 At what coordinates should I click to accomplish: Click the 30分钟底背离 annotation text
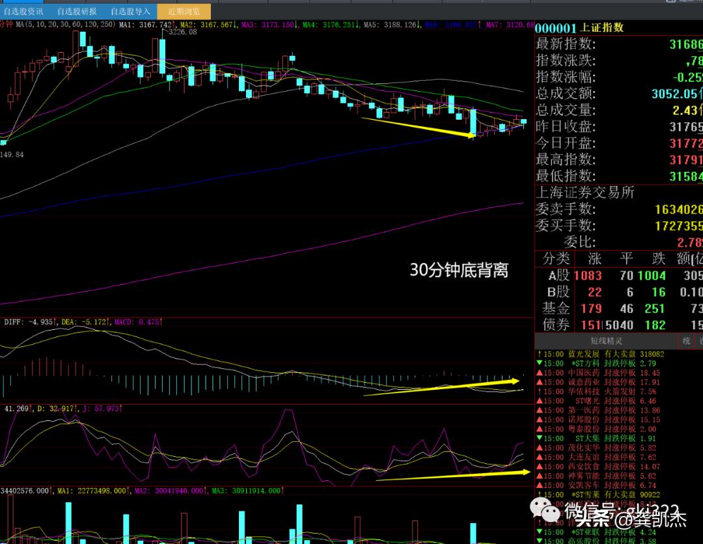[x=458, y=270]
